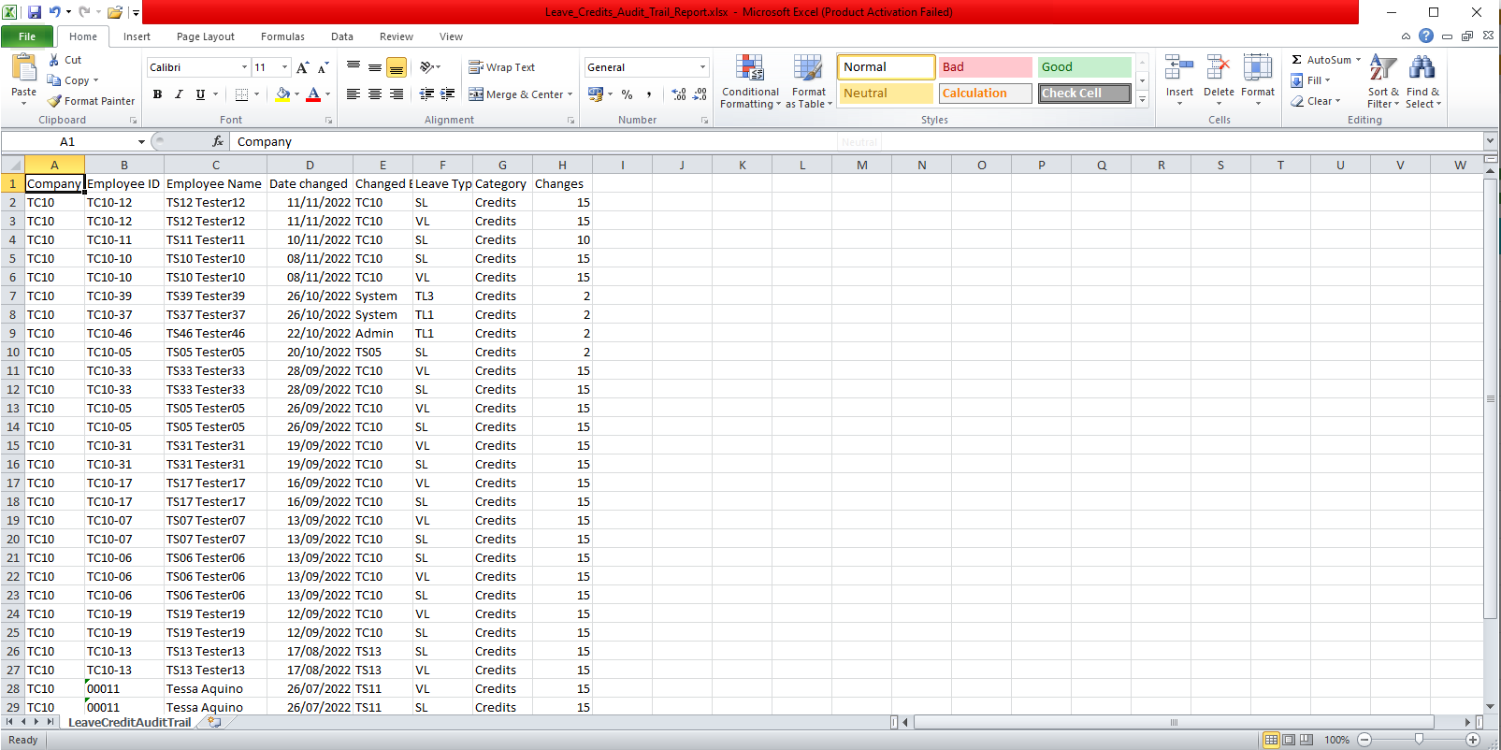
Task: Open Conditional Formatting menu
Action: 750,81
